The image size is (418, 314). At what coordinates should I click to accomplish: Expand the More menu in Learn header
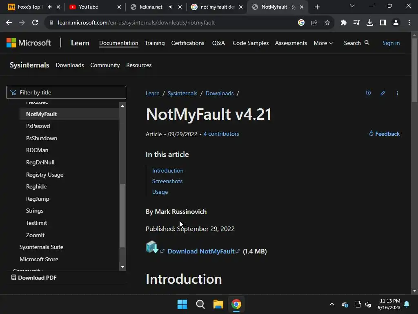[x=323, y=43]
